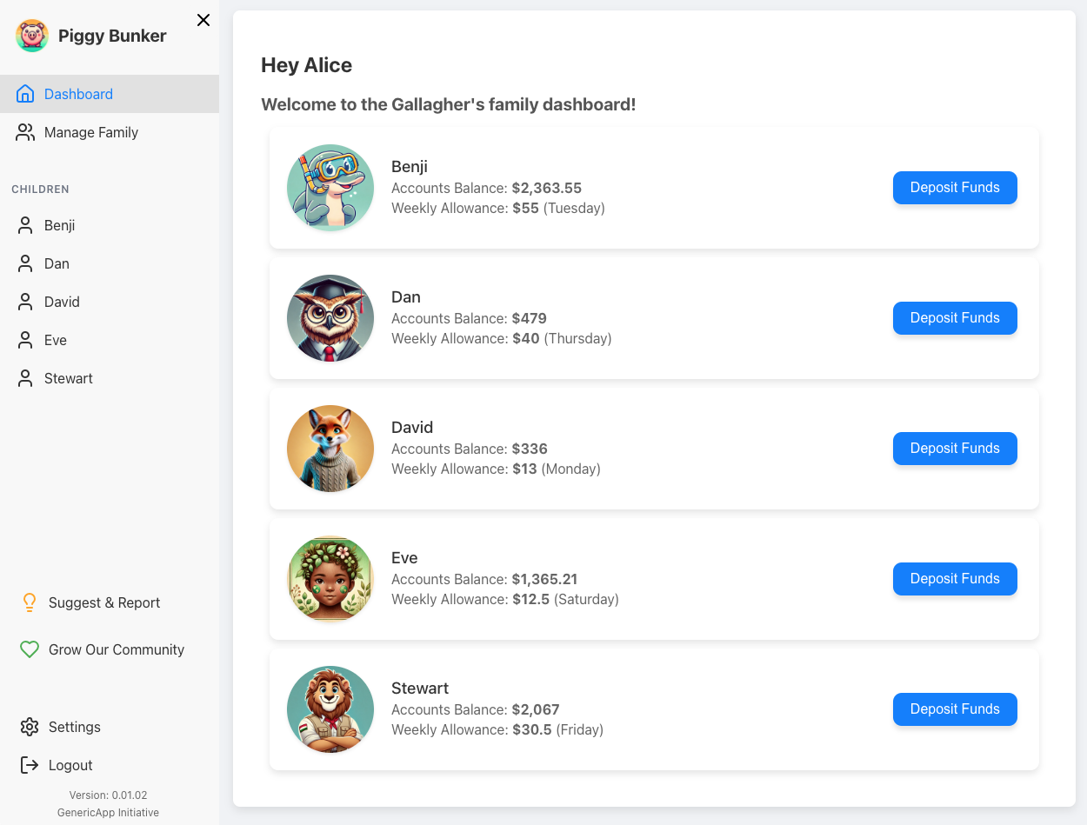Viewport: 1087px width, 825px height.
Task: Click the person icon next to Benji
Action: [x=24, y=225]
